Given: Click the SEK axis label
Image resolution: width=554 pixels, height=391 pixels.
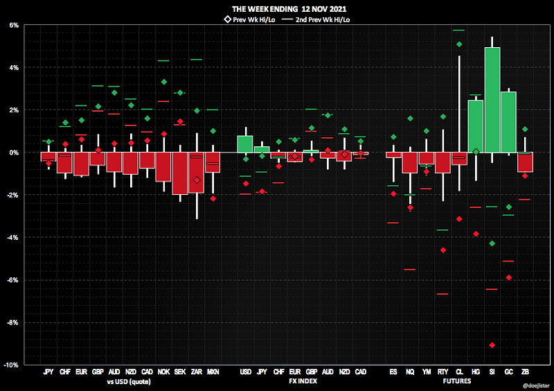Looking at the screenshot, I should coord(180,372).
